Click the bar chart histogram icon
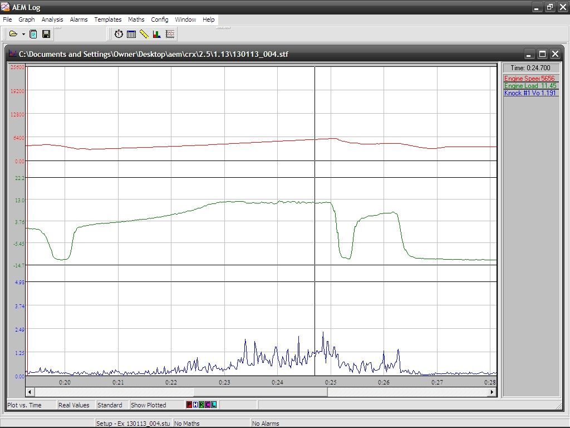 (x=157, y=34)
